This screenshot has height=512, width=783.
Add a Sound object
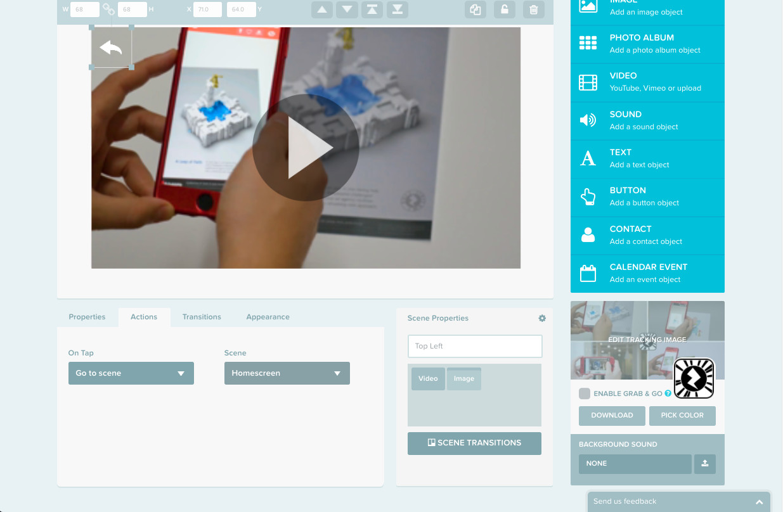647,120
